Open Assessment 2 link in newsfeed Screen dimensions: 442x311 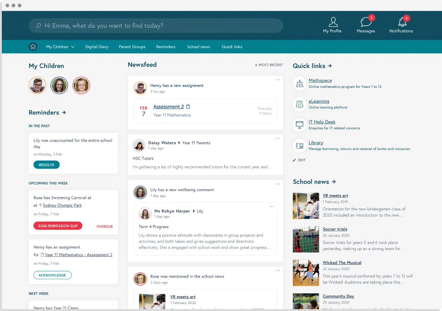pyautogui.click(x=169, y=107)
